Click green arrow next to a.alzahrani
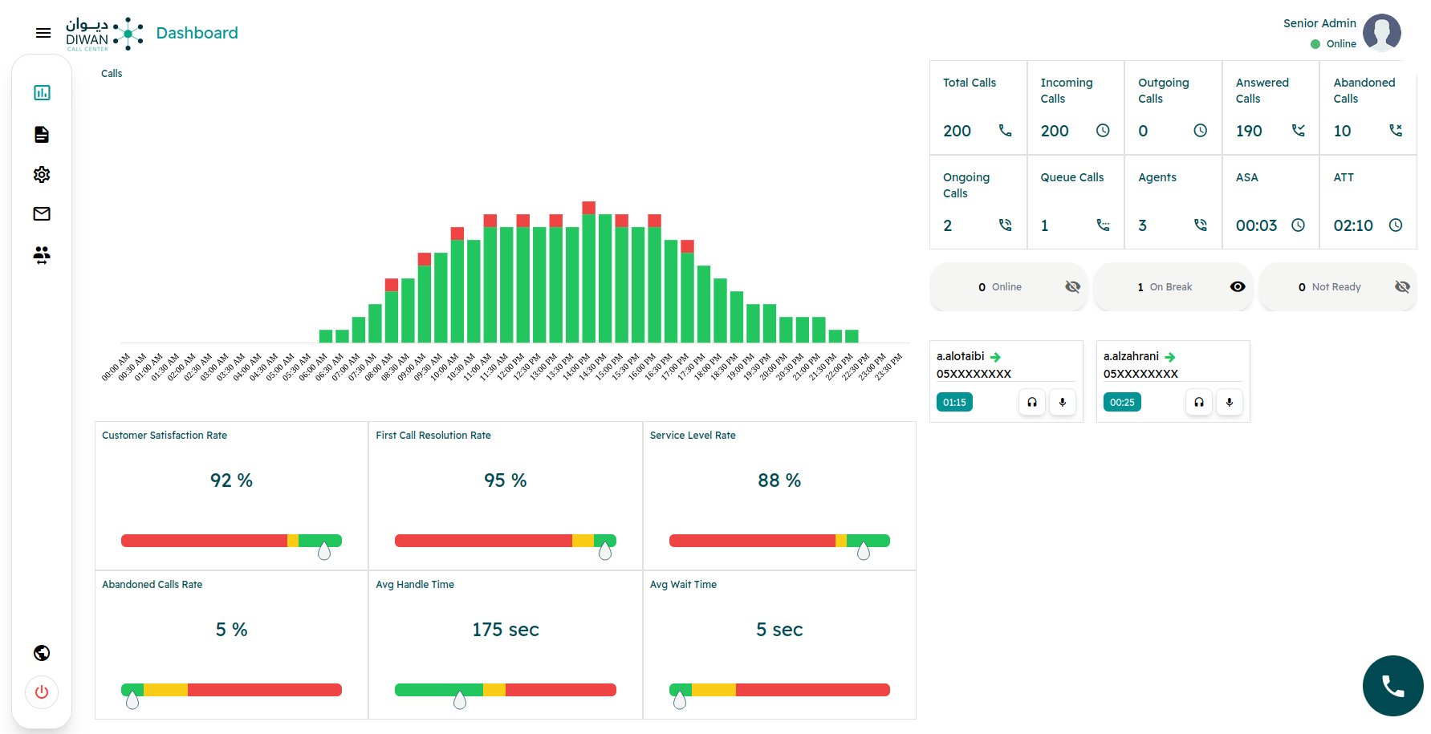Viewport: 1431px width, 734px height. tap(1170, 357)
